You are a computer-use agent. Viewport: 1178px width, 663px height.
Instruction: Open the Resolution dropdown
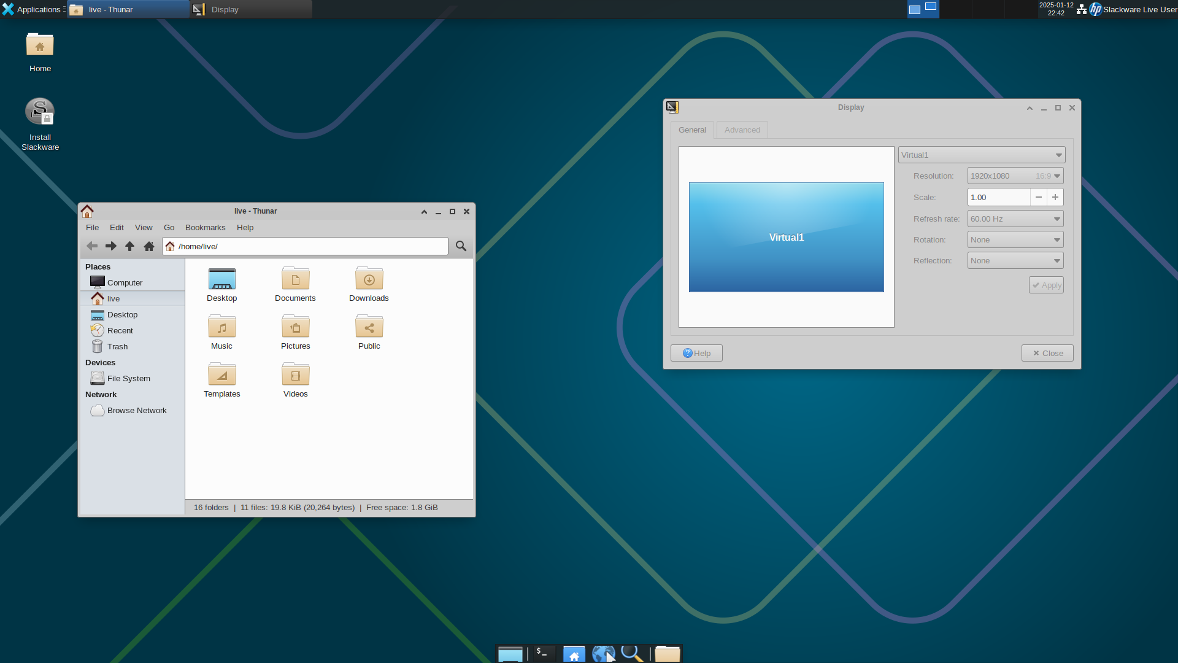click(1015, 176)
